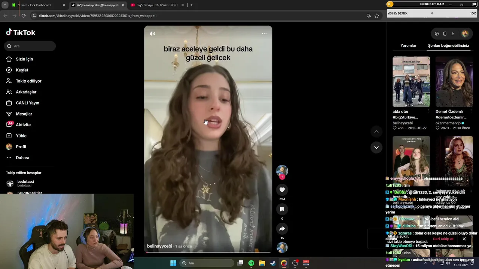Open the Windows Start menu
Viewport: 479px width, 269px height.
[x=173, y=263]
